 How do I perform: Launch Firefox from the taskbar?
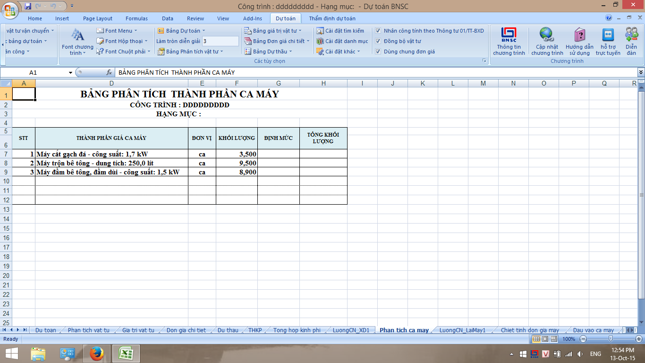click(x=96, y=353)
